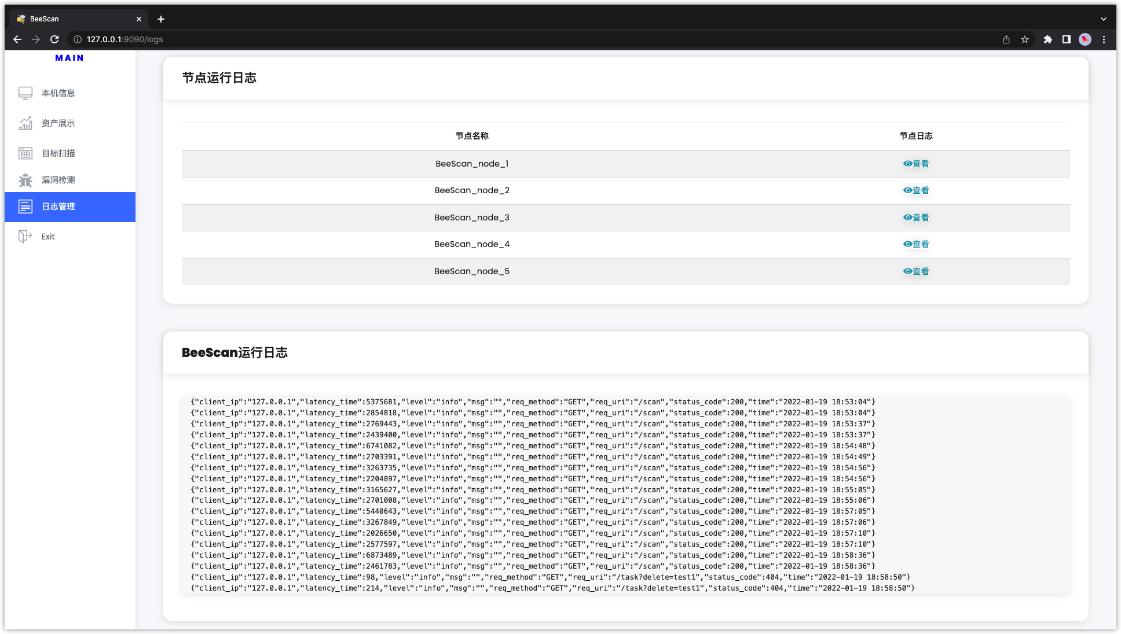Viewport: 1121px width, 634px height.
Task: Bookmark this page with the star icon
Action: coord(1025,39)
